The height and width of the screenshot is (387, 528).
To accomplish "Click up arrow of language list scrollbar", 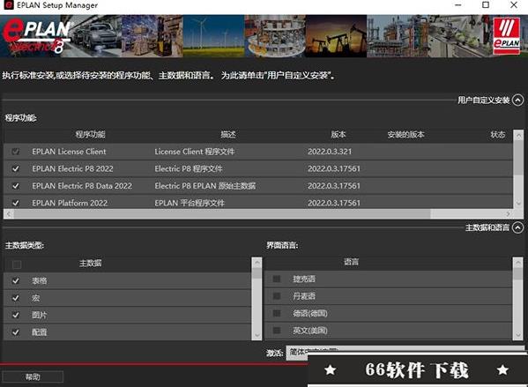I will (518, 262).
